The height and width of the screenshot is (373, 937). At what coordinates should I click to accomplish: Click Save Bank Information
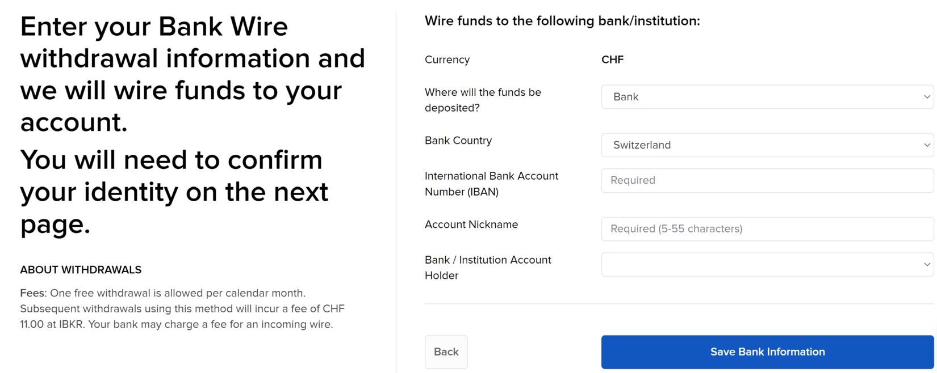point(767,352)
